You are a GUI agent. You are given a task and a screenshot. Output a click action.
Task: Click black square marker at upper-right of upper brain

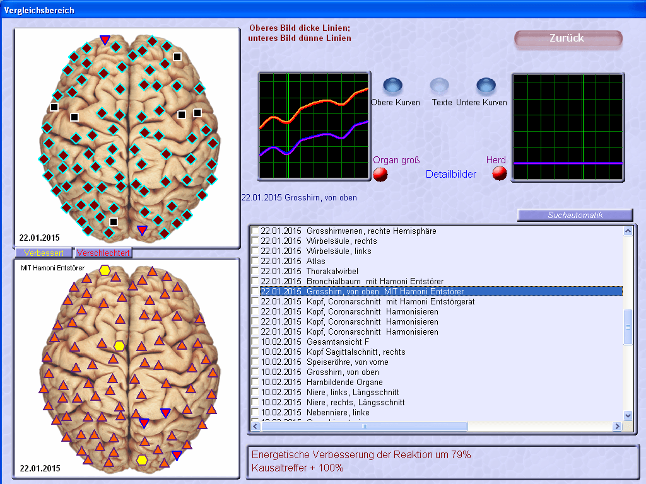(177, 57)
